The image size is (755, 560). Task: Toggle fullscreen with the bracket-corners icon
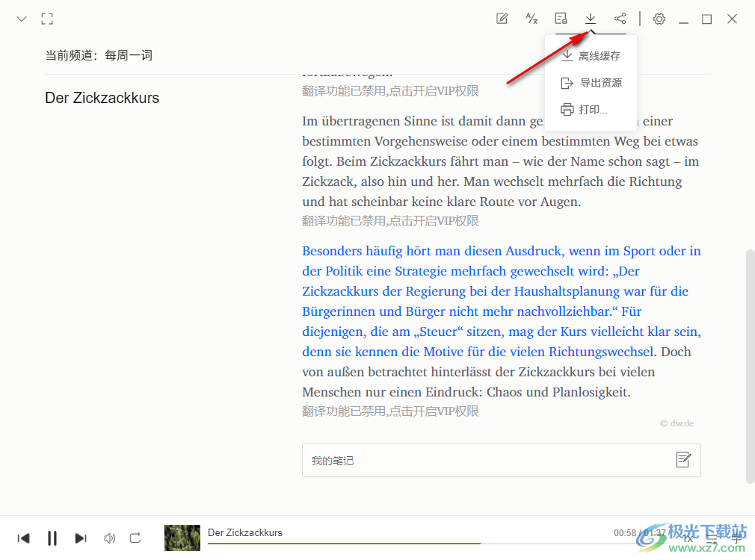pos(47,19)
